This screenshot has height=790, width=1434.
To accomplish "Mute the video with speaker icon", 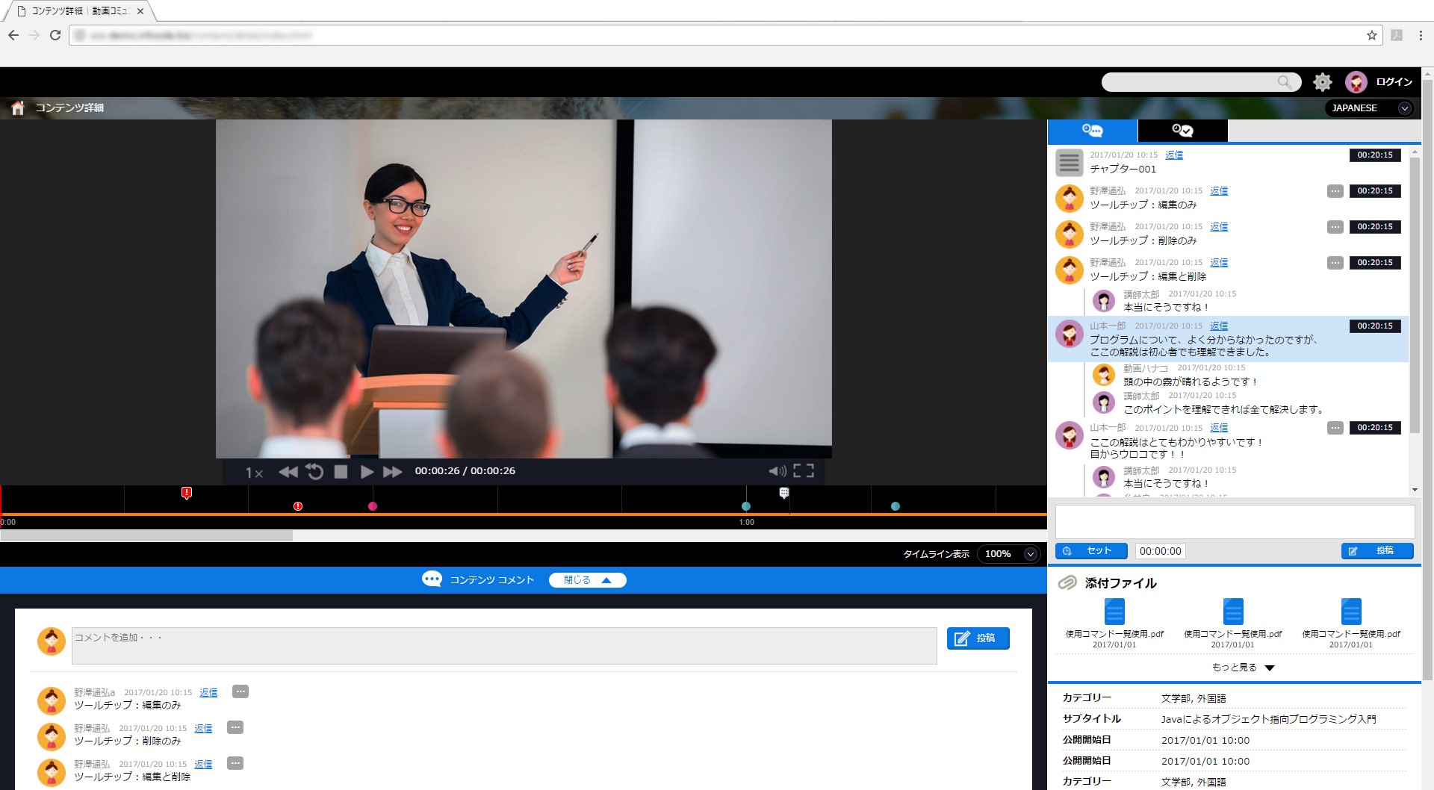I will tap(777, 471).
